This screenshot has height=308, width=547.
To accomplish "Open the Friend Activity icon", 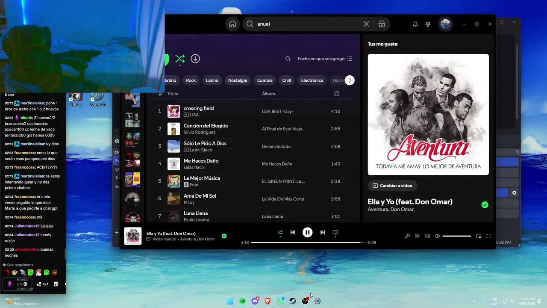I will [x=428, y=24].
